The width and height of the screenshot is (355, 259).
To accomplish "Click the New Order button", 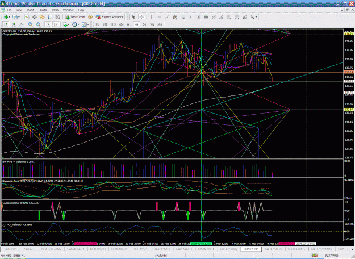I will click(x=75, y=17).
